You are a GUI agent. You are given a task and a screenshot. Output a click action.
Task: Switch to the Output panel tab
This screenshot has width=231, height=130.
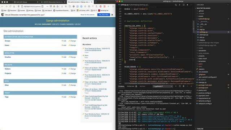click(143, 86)
